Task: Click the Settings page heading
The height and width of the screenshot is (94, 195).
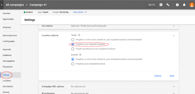Action: click(30, 20)
